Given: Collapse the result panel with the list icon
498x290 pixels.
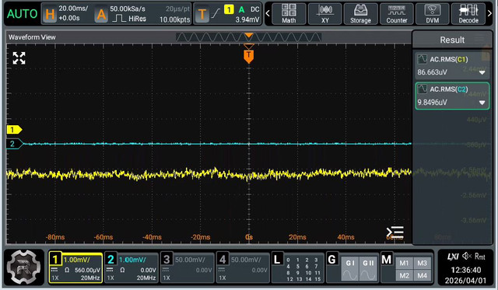Looking at the screenshot, I should pyautogui.click(x=395, y=232).
